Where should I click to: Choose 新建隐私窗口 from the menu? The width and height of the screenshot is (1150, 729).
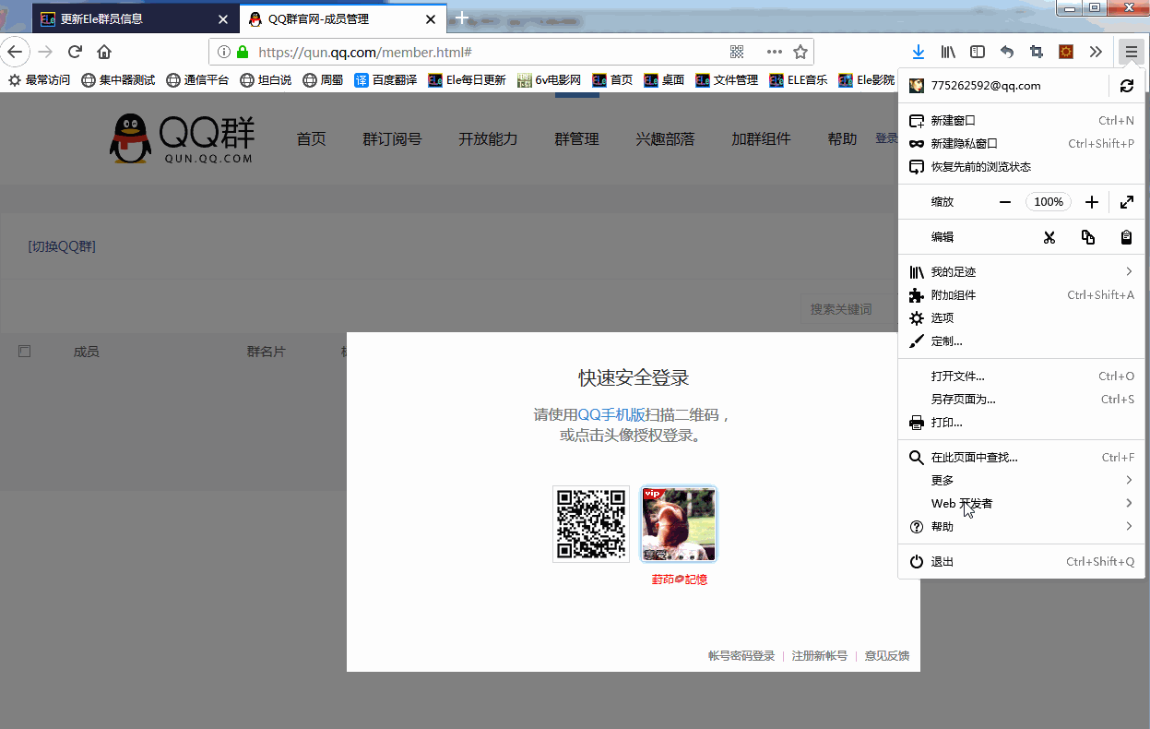[x=1021, y=144]
